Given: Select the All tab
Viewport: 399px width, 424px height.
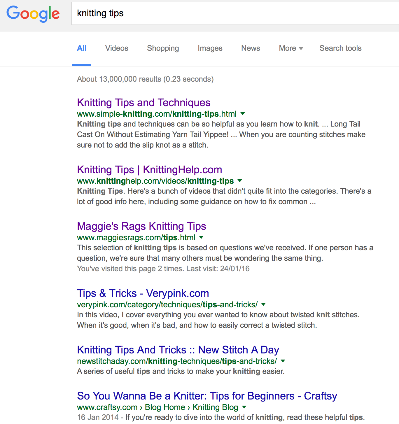Looking at the screenshot, I should click(82, 48).
